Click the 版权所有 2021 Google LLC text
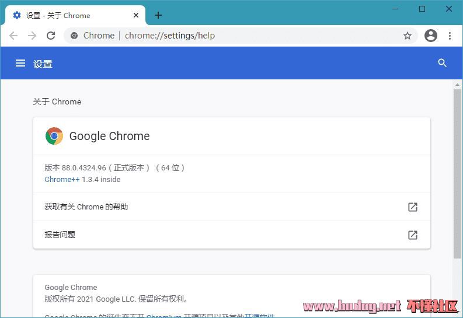 pos(116,299)
